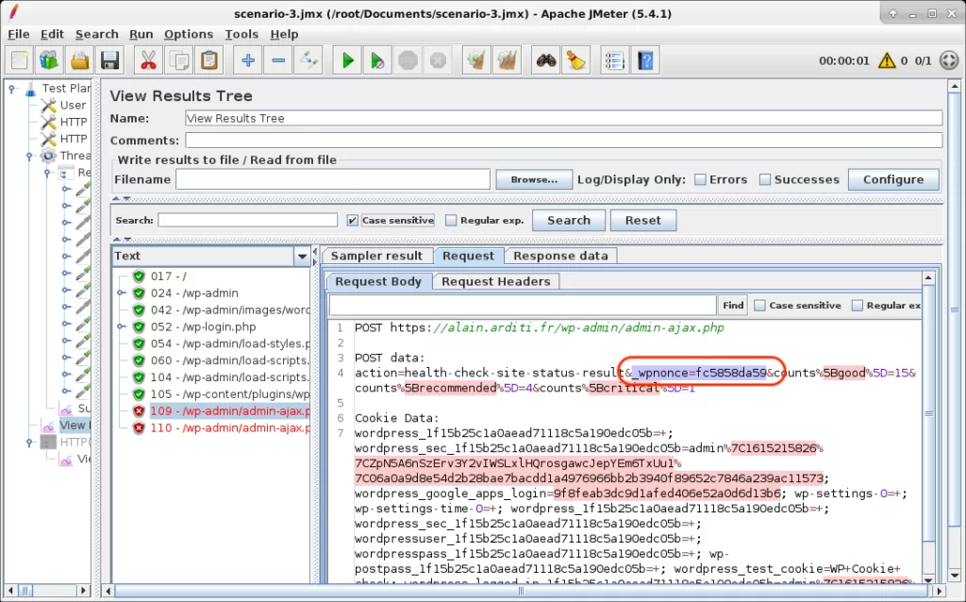
Task: Click the Filename input field
Action: pos(332,179)
